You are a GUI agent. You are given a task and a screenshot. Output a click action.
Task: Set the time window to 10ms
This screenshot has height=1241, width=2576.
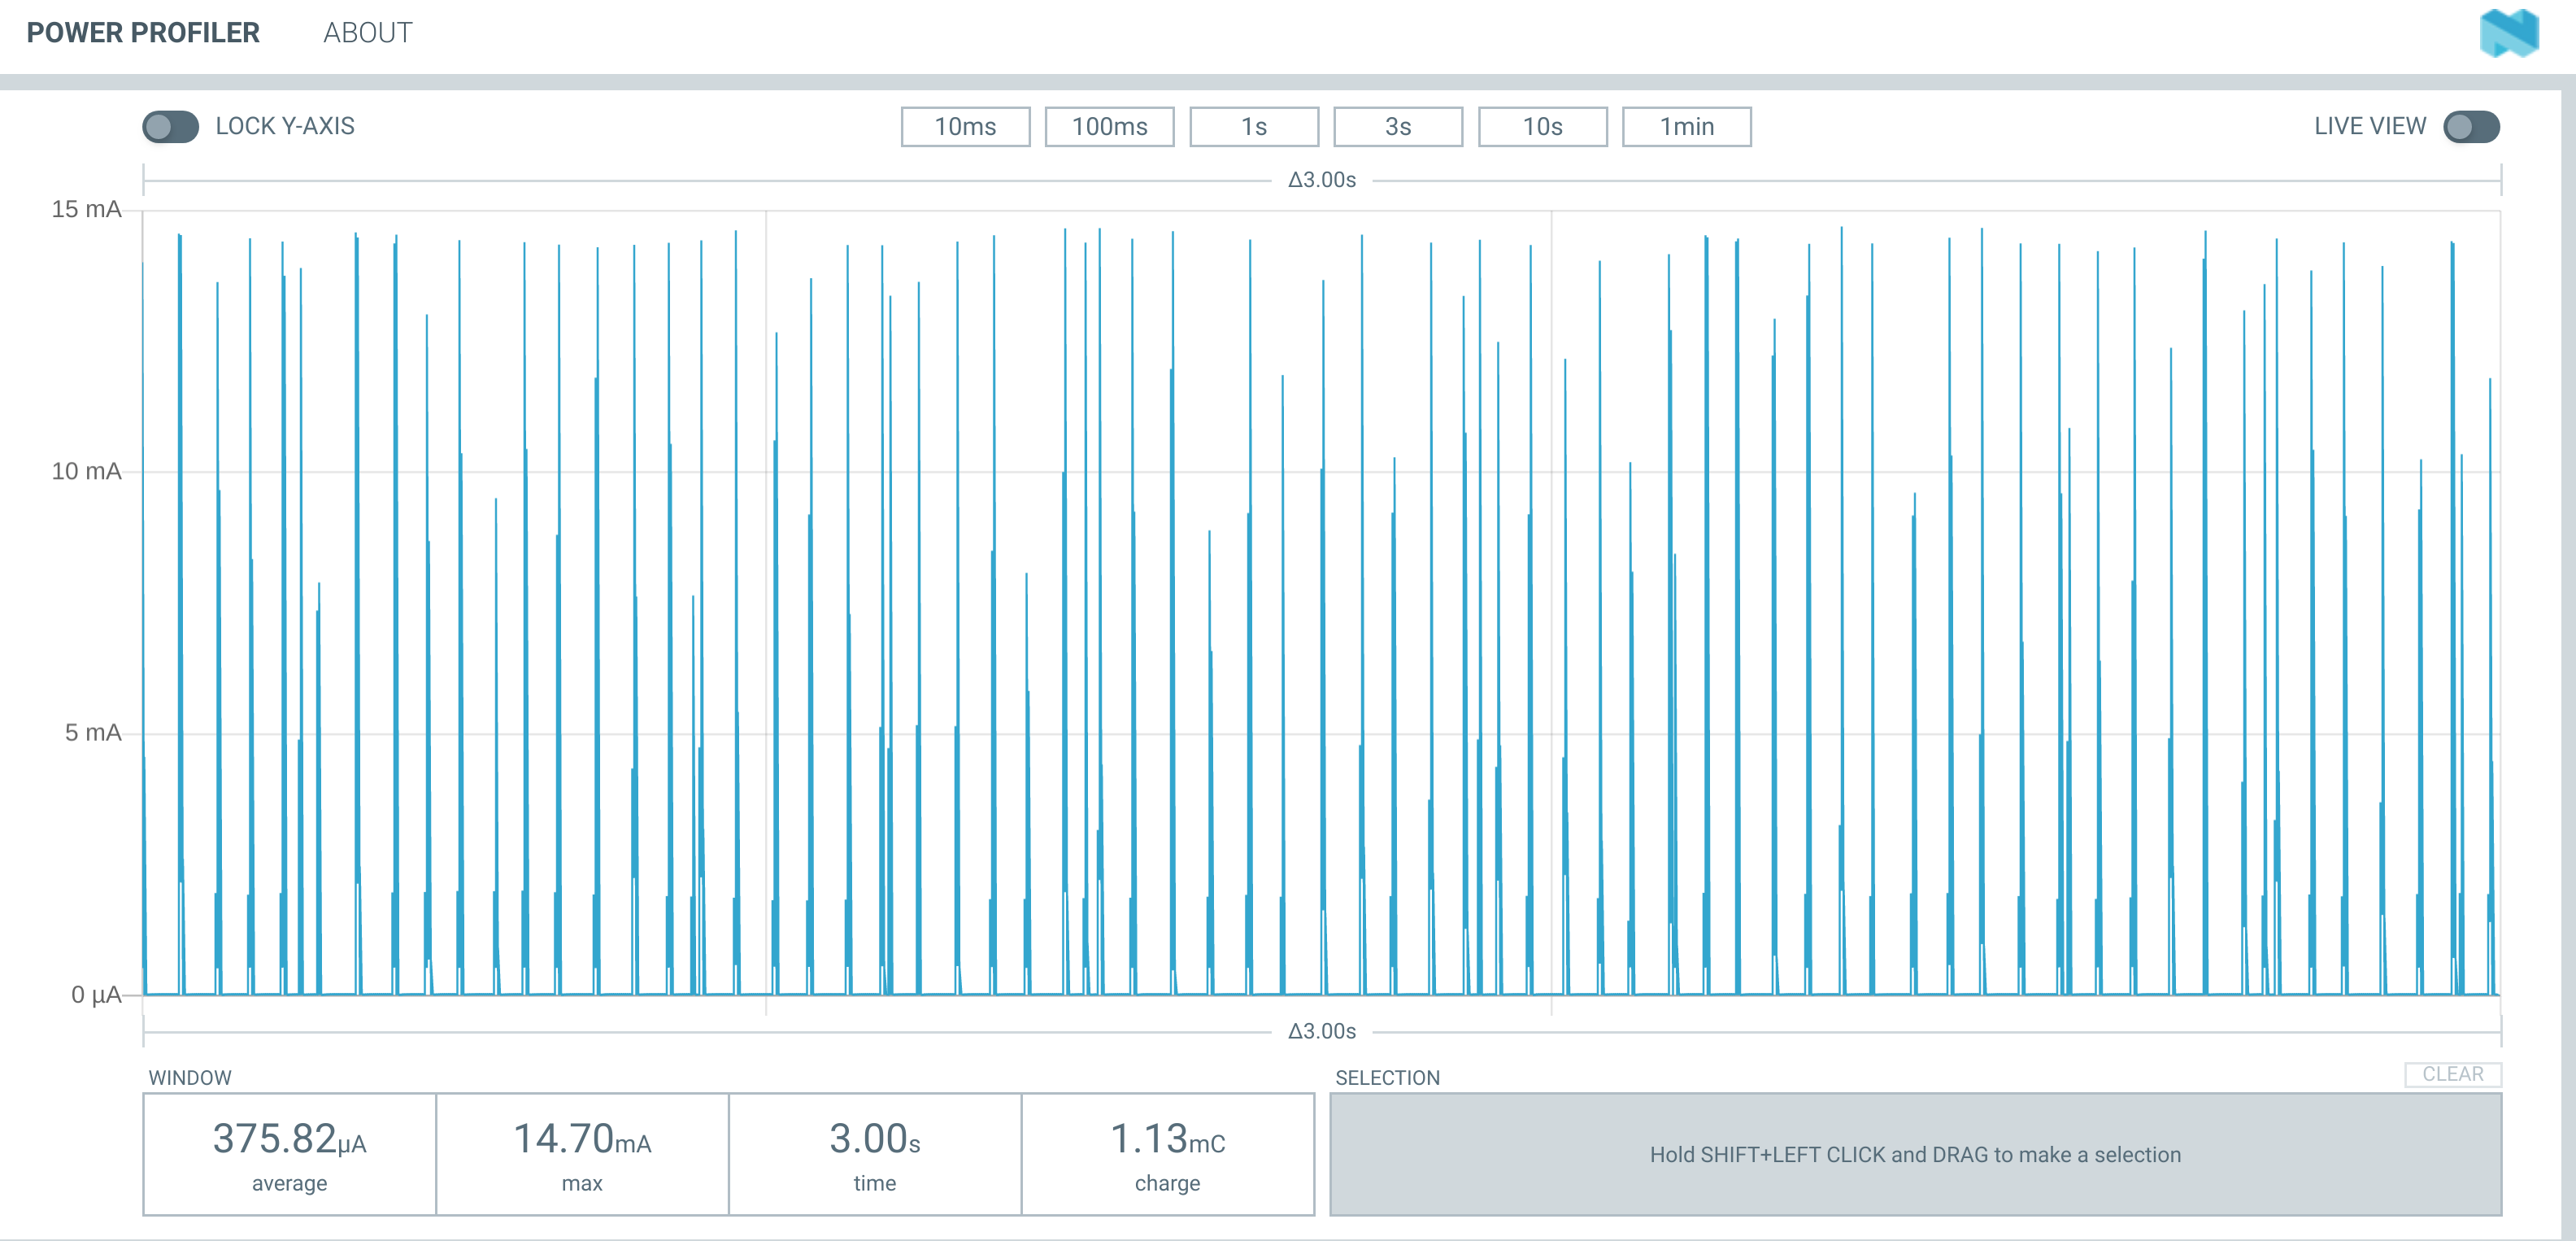965,127
